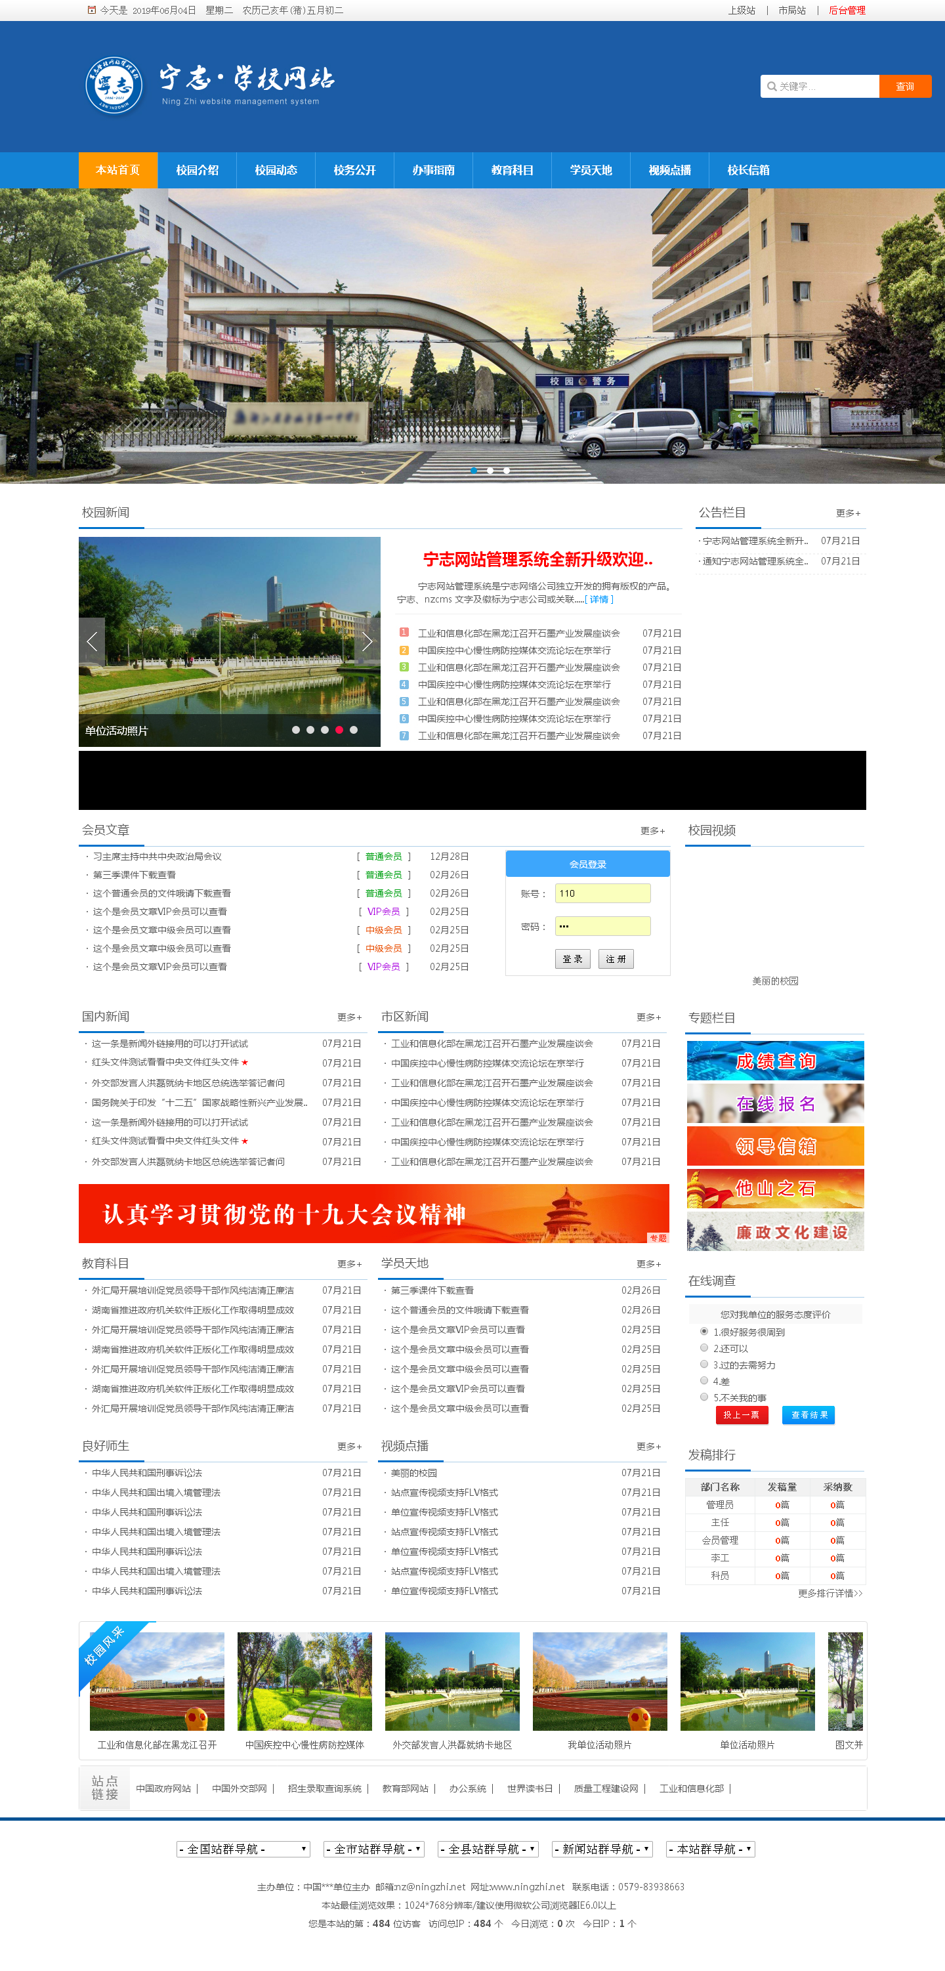Select survey option 2.还可以
The height and width of the screenshot is (1971, 945).
(704, 1348)
